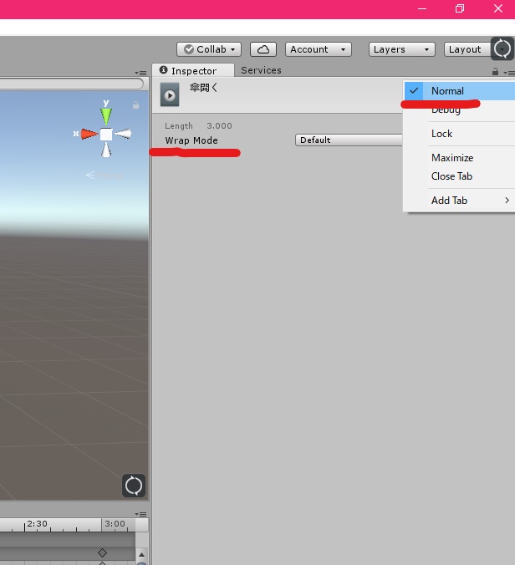The height and width of the screenshot is (565, 515).
Task: Click the 2:30 mark on the timeline
Action: (37, 523)
